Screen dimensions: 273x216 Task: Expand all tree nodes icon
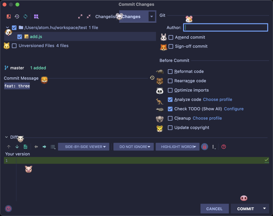point(80,16)
